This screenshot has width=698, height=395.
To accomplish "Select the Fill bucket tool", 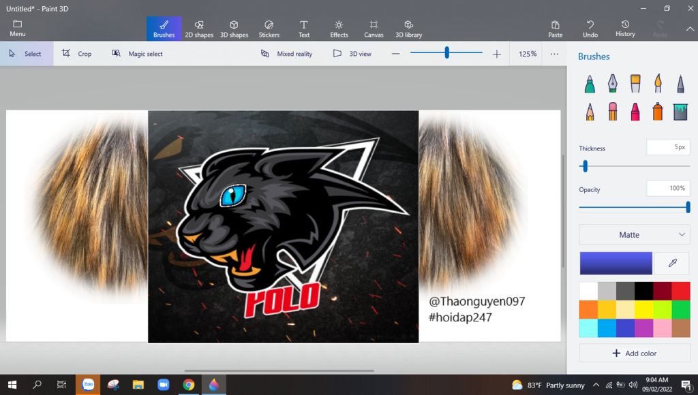I will point(680,112).
